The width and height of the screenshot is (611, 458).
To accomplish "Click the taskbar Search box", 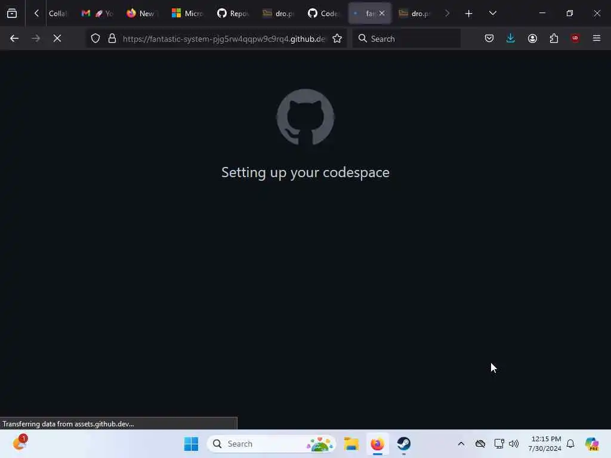I will point(271,444).
